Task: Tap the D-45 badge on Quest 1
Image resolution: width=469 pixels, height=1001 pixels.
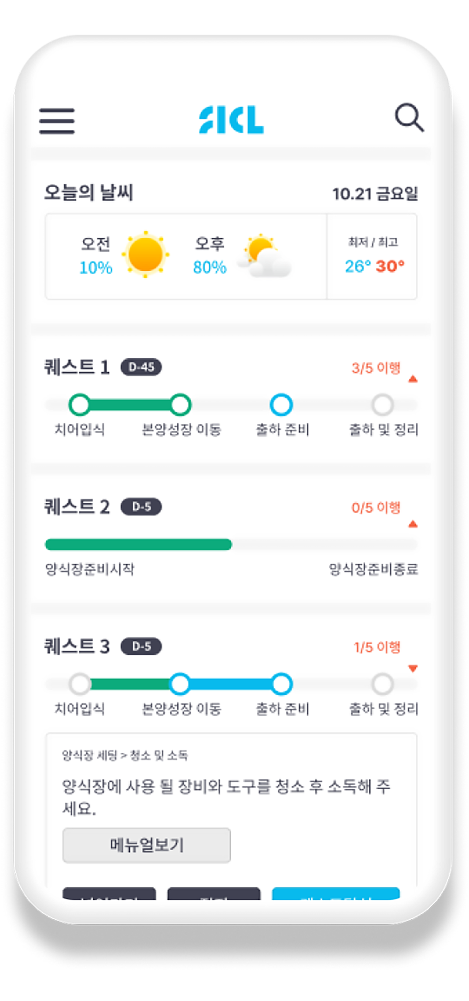Action: [141, 367]
